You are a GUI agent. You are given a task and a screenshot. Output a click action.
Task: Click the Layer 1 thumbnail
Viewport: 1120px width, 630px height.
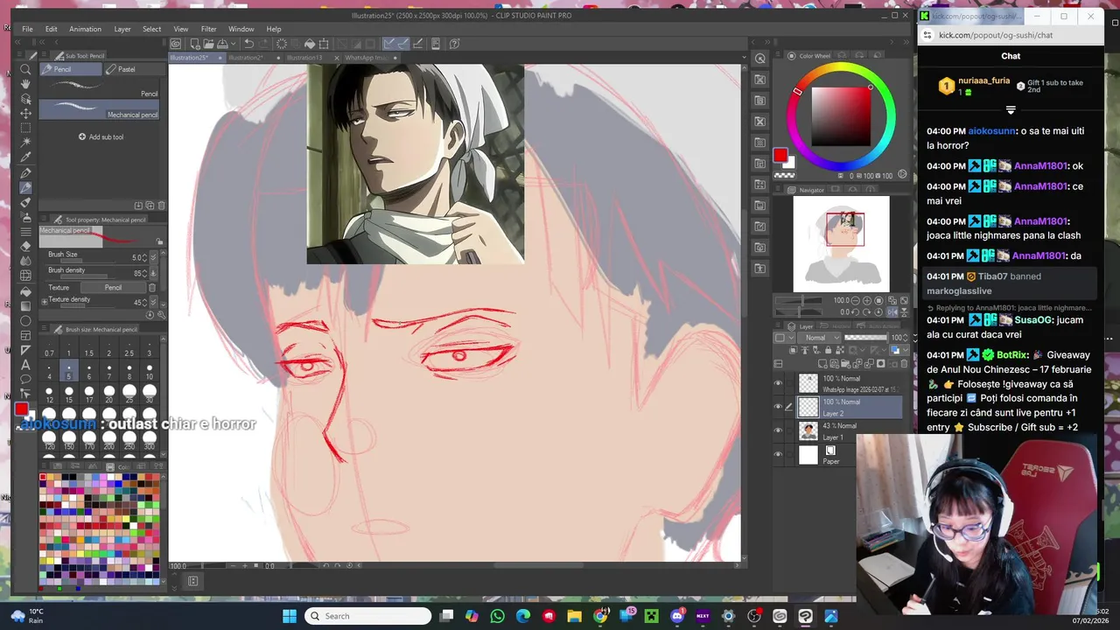tap(808, 430)
